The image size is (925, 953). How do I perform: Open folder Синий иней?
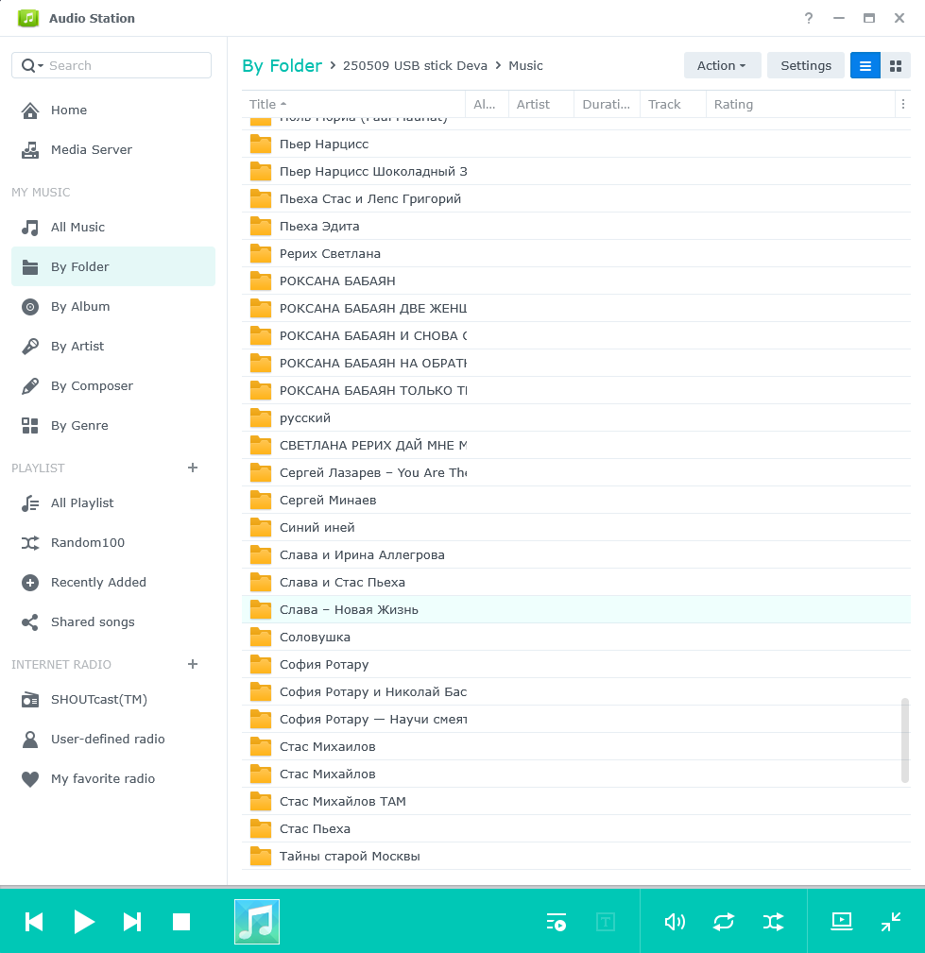[576, 528]
